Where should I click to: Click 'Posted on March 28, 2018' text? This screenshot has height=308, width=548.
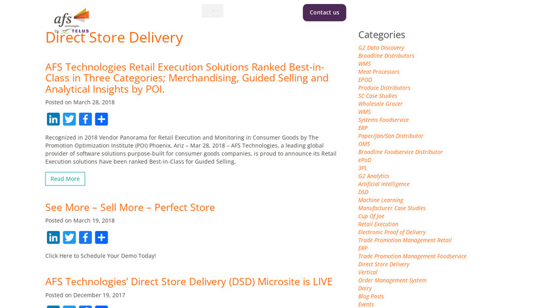80,102
